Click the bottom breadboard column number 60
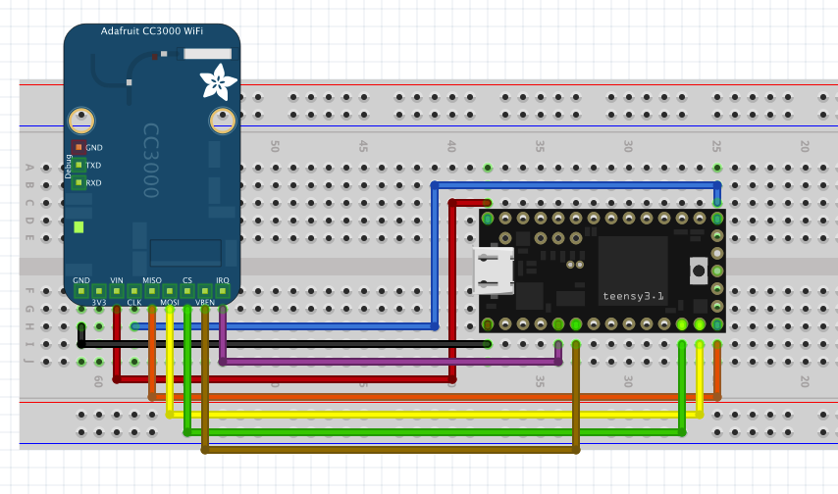Image resolution: width=838 pixels, height=494 pixels. tap(98, 381)
